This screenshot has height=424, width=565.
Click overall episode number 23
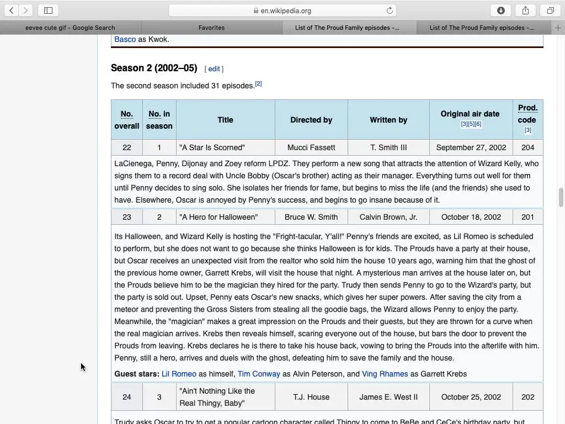click(x=127, y=217)
